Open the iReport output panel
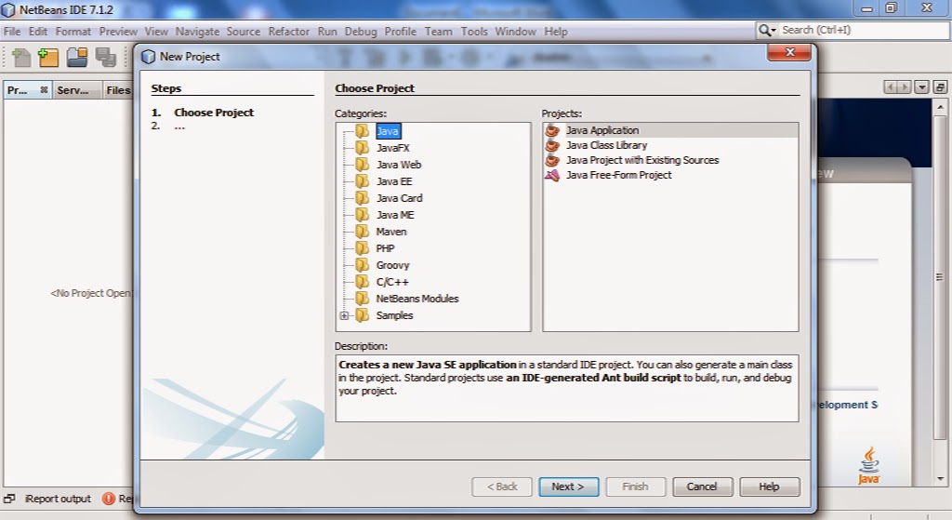Image resolution: width=952 pixels, height=520 pixels. pos(57,499)
